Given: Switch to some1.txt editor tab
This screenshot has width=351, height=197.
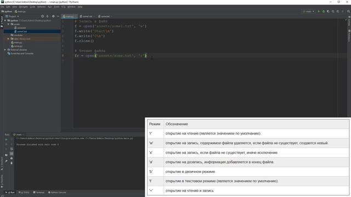Looking at the screenshot, I should click(x=87, y=16).
